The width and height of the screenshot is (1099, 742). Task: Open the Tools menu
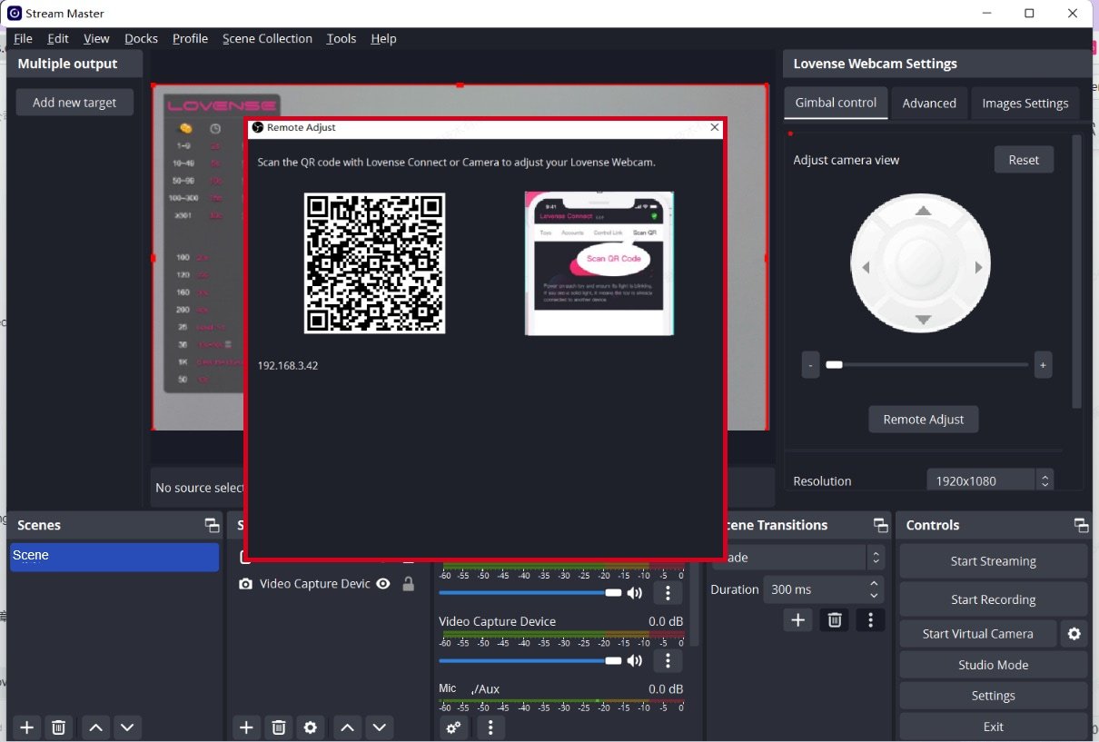(342, 38)
